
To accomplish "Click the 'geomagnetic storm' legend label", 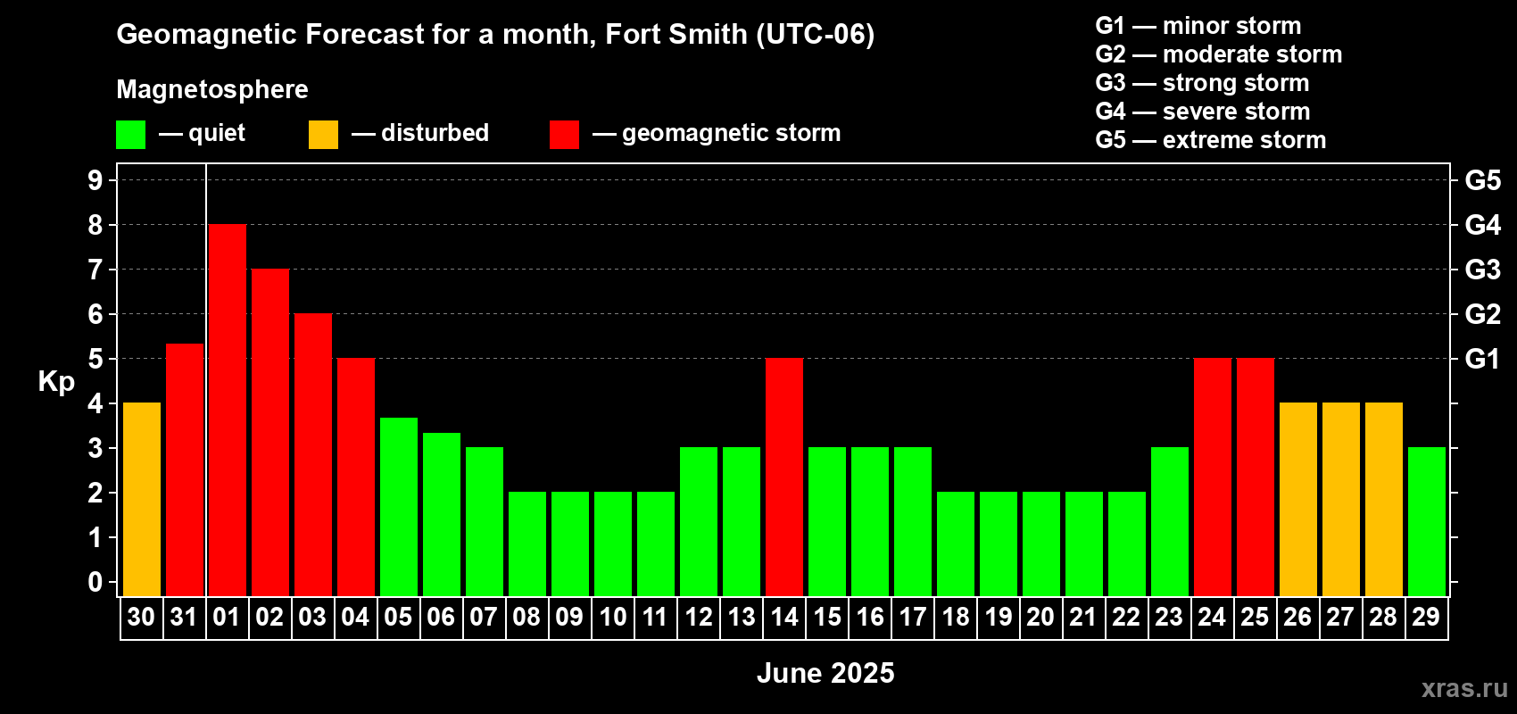I will [731, 133].
